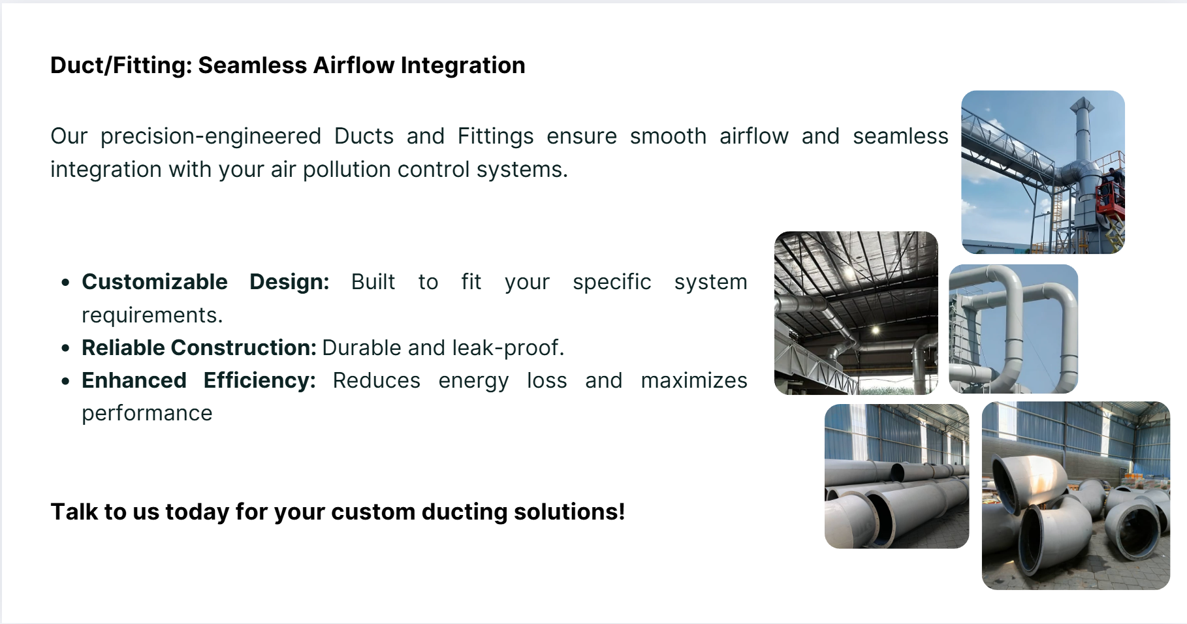Click the stacked straight duct pipes photo
Viewport: 1187px width, 624px height.
pos(896,476)
